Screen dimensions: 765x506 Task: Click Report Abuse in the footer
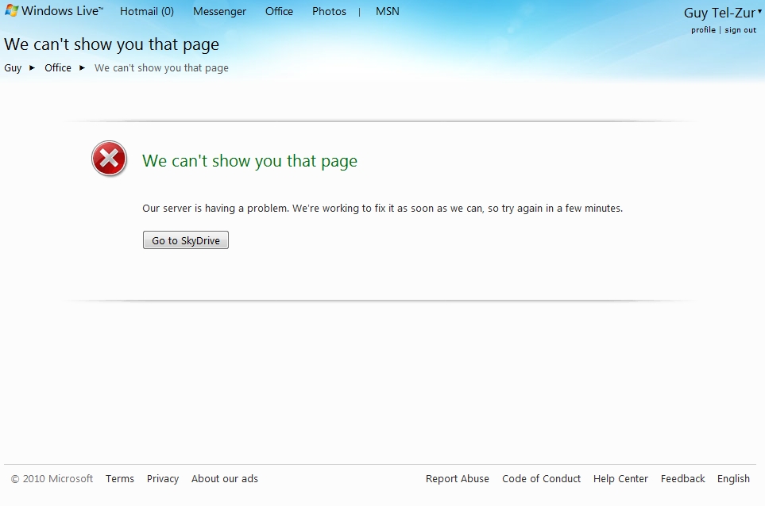[457, 479]
